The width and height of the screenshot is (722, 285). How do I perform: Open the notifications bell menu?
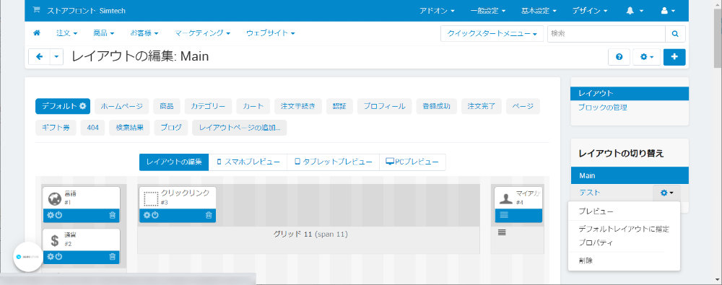pyautogui.click(x=635, y=11)
